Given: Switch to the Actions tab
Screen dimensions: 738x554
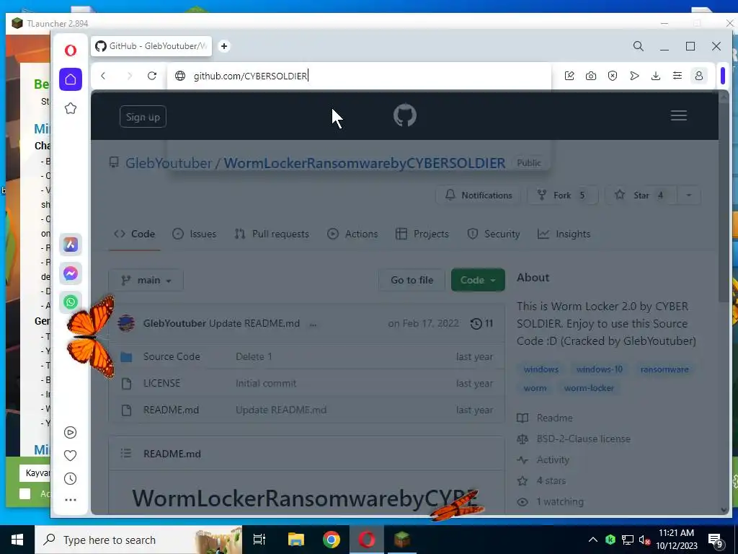Looking at the screenshot, I should (x=352, y=234).
